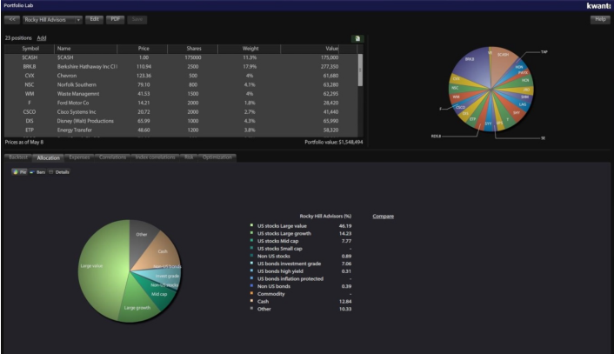Switch allocation view to Bars

[x=37, y=172]
